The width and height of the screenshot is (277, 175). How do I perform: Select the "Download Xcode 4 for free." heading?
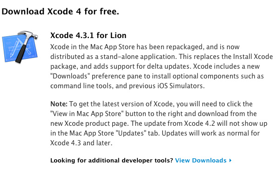point(60,12)
